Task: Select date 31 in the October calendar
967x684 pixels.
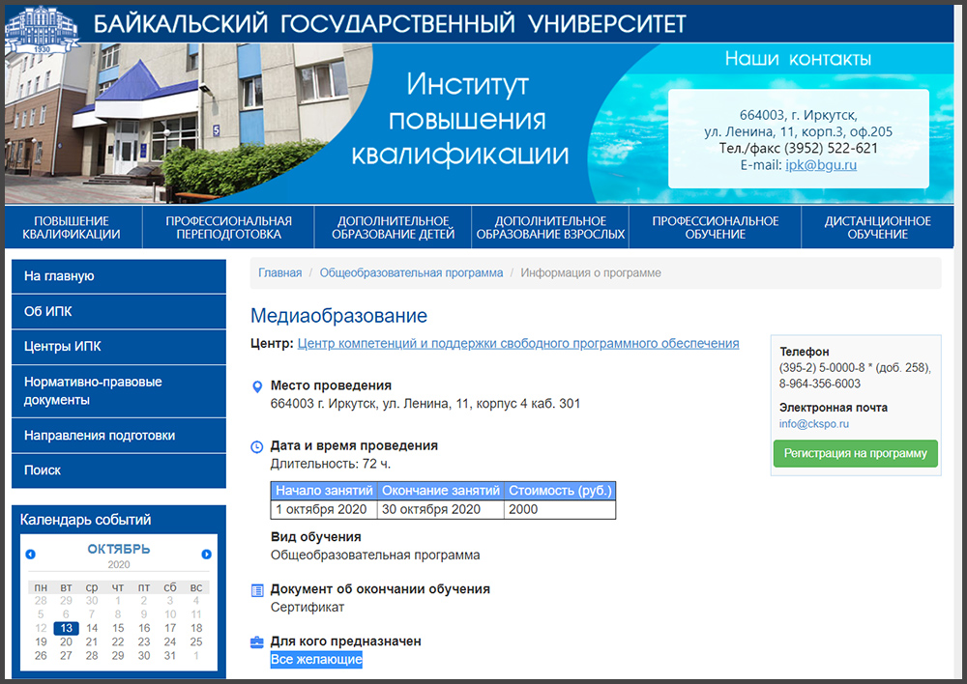Action: pos(170,656)
